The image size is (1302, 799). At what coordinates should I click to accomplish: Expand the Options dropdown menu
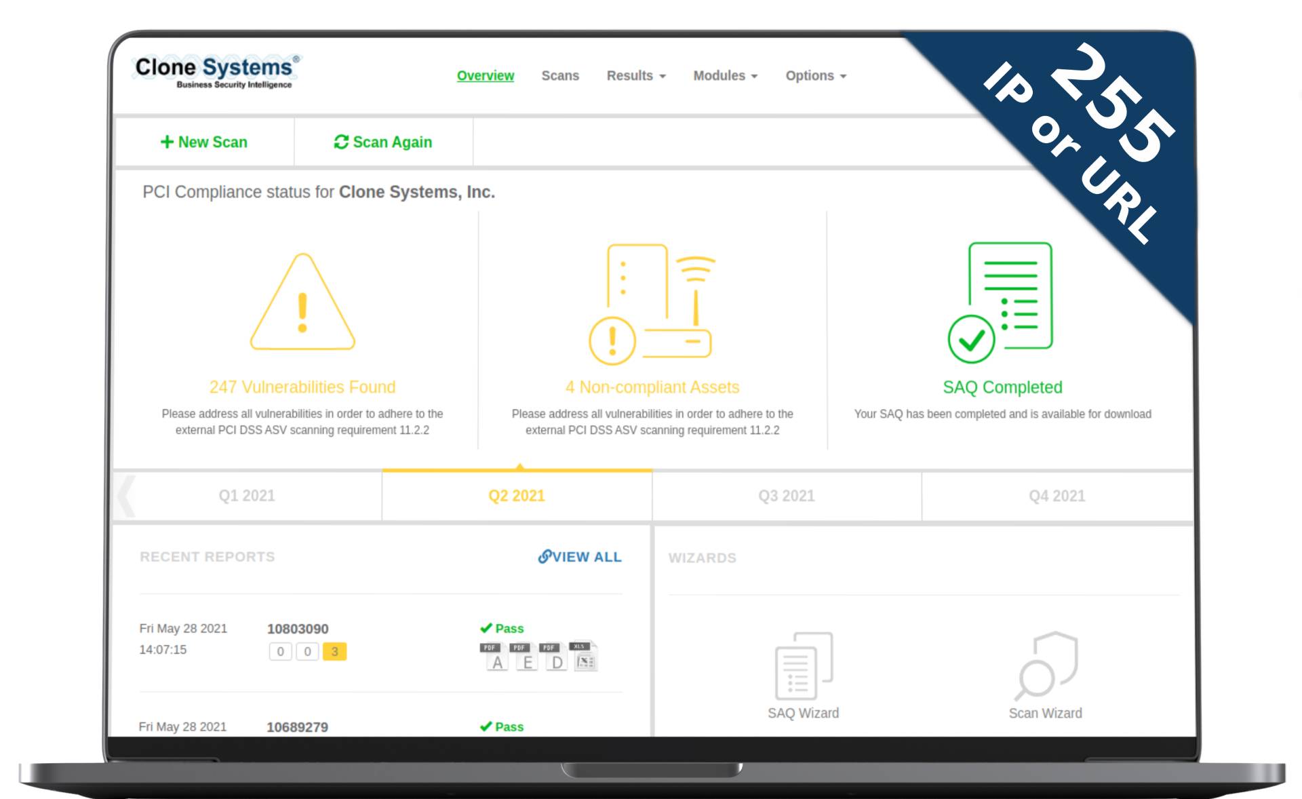[816, 75]
